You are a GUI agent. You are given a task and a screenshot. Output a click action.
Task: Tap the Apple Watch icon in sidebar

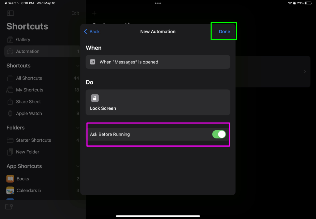[x=10, y=113]
